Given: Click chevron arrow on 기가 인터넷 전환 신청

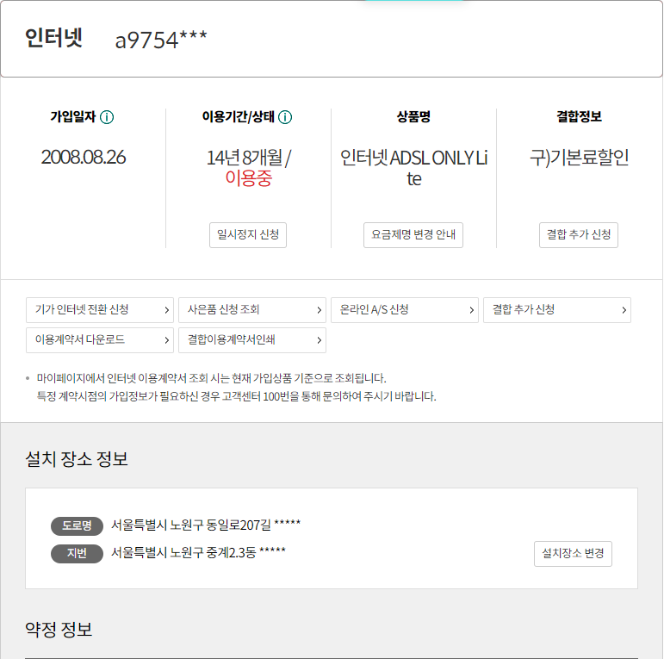Looking at the screenshot, I should coord(167,310).
